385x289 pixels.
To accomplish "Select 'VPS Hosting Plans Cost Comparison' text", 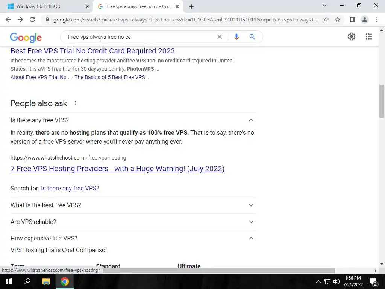I will (x=59, y=250).
